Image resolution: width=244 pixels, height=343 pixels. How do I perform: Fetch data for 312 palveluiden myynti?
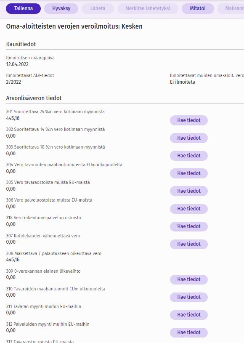tap(189, 332)
